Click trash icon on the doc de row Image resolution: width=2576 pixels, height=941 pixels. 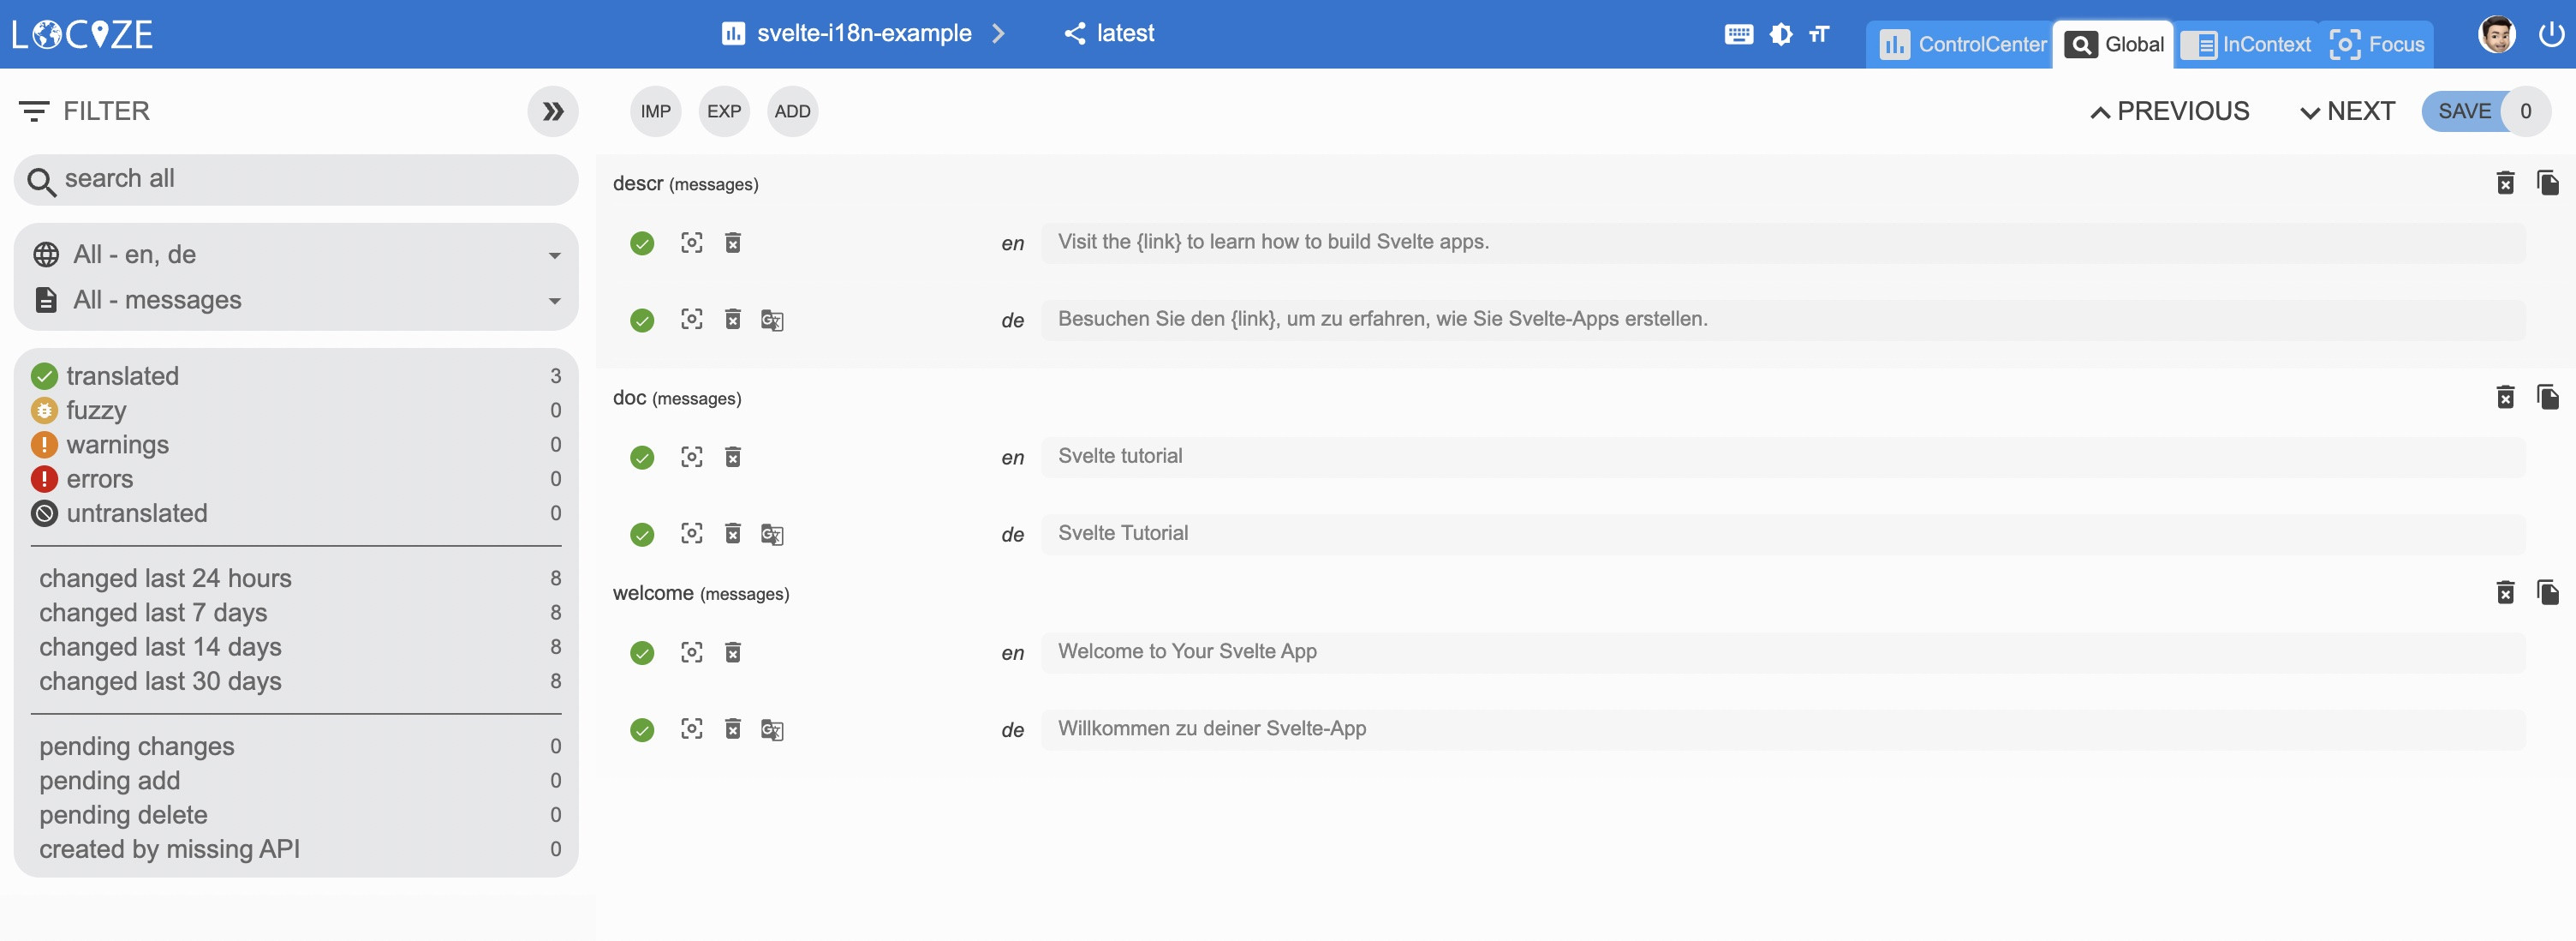(x=733, y=534)
